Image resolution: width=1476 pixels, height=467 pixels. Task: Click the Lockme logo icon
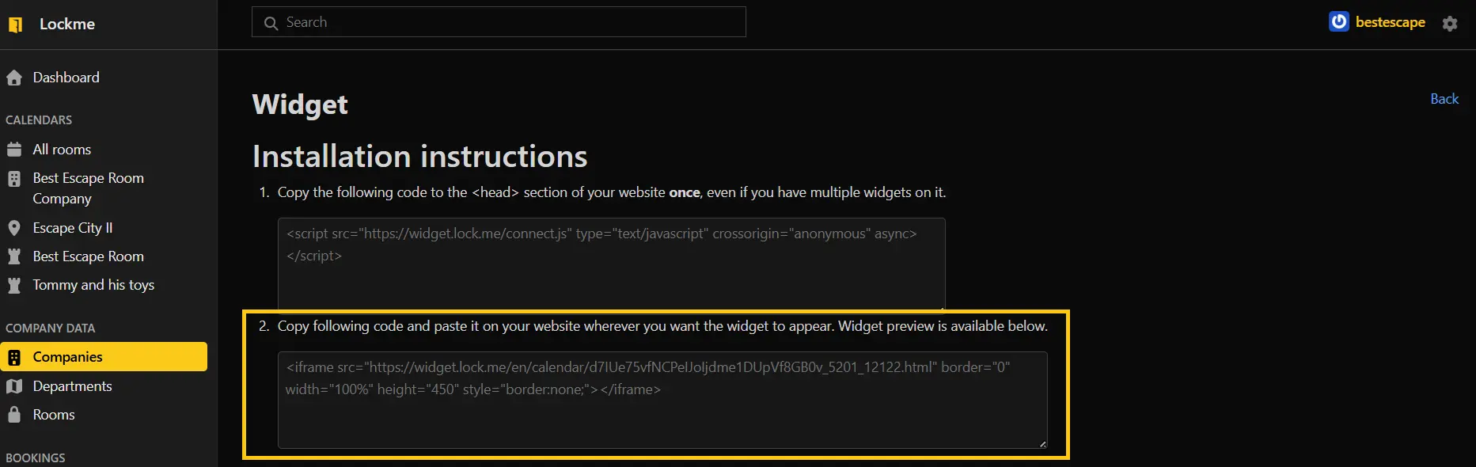tap(15, 25)
